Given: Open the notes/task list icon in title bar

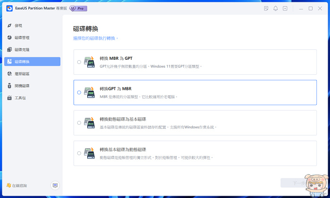Looking at the screenshot, I should [x=266, y=8].
